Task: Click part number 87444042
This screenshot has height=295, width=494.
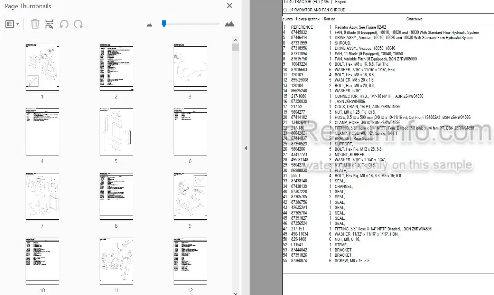Action: click(x=299, y=250)
